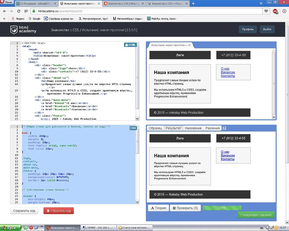The height and width of the screenshot is (231, 289).
Task: Click the address bar URL
Action: tap(60, 11)
